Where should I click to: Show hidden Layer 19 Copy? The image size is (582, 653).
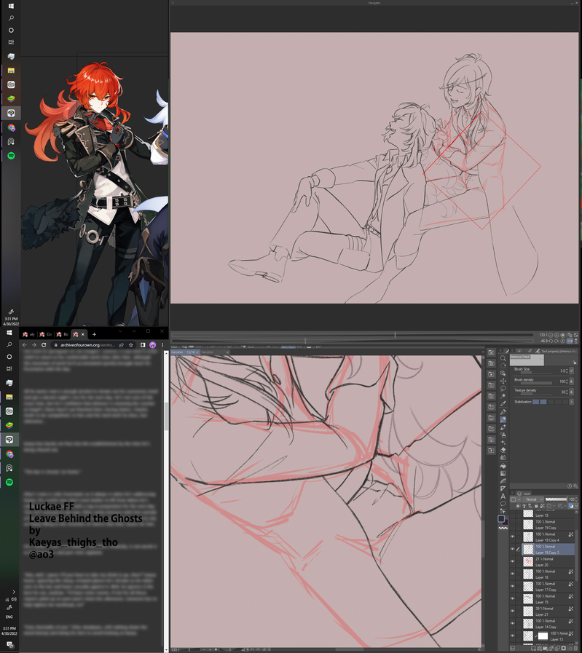(x=512, y=524)
